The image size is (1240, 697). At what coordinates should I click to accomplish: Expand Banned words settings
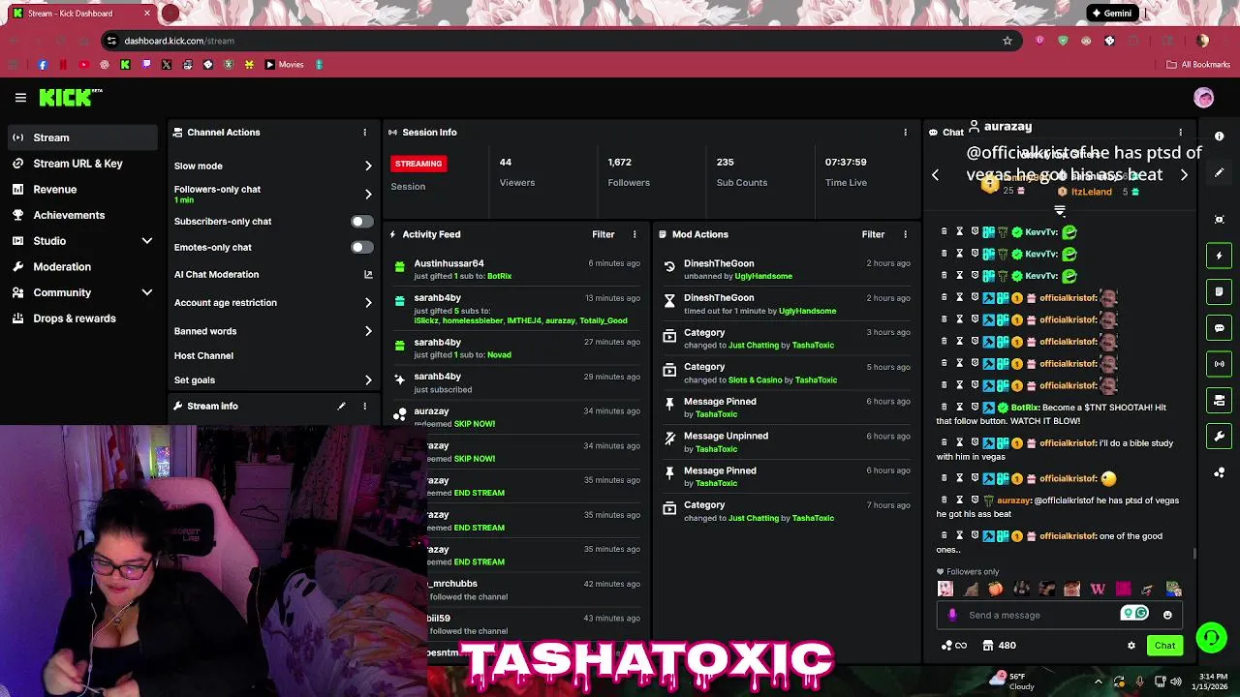pyautogui.click(x=368, y=331)
